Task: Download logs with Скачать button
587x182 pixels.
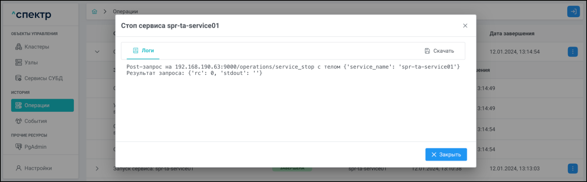Action: click(439, 51)
